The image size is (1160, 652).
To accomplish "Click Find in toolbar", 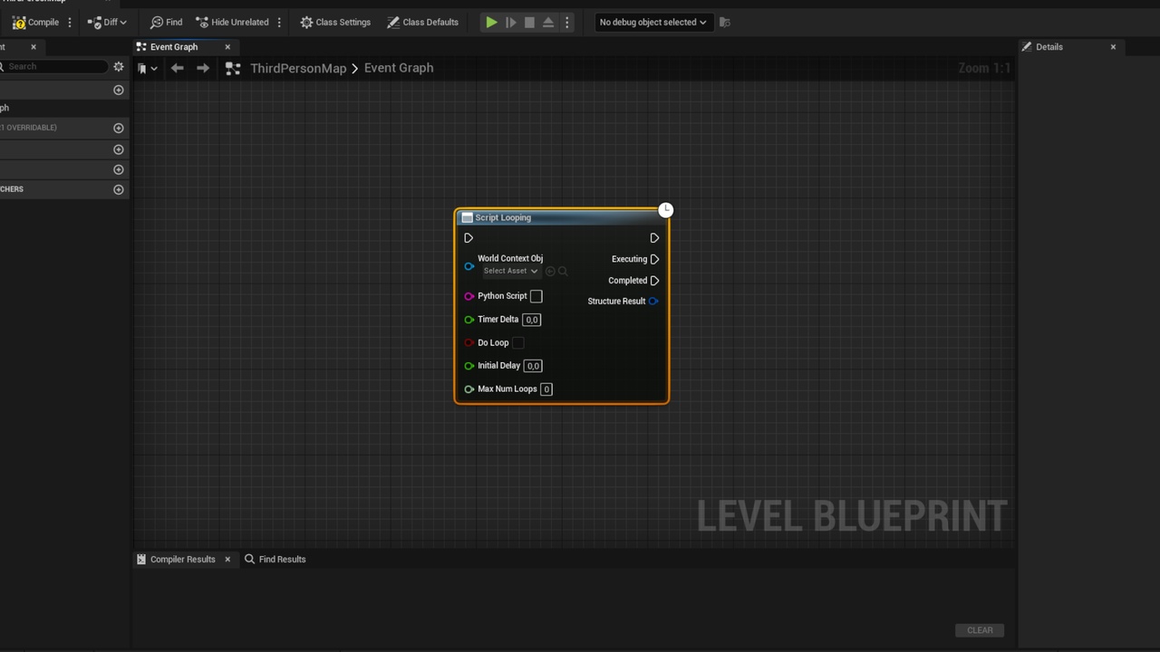I will 166,22.
